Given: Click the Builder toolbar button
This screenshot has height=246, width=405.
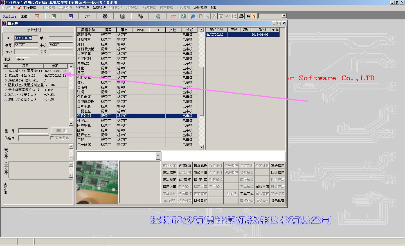Looking at the screenshot, I should point(10,16).
